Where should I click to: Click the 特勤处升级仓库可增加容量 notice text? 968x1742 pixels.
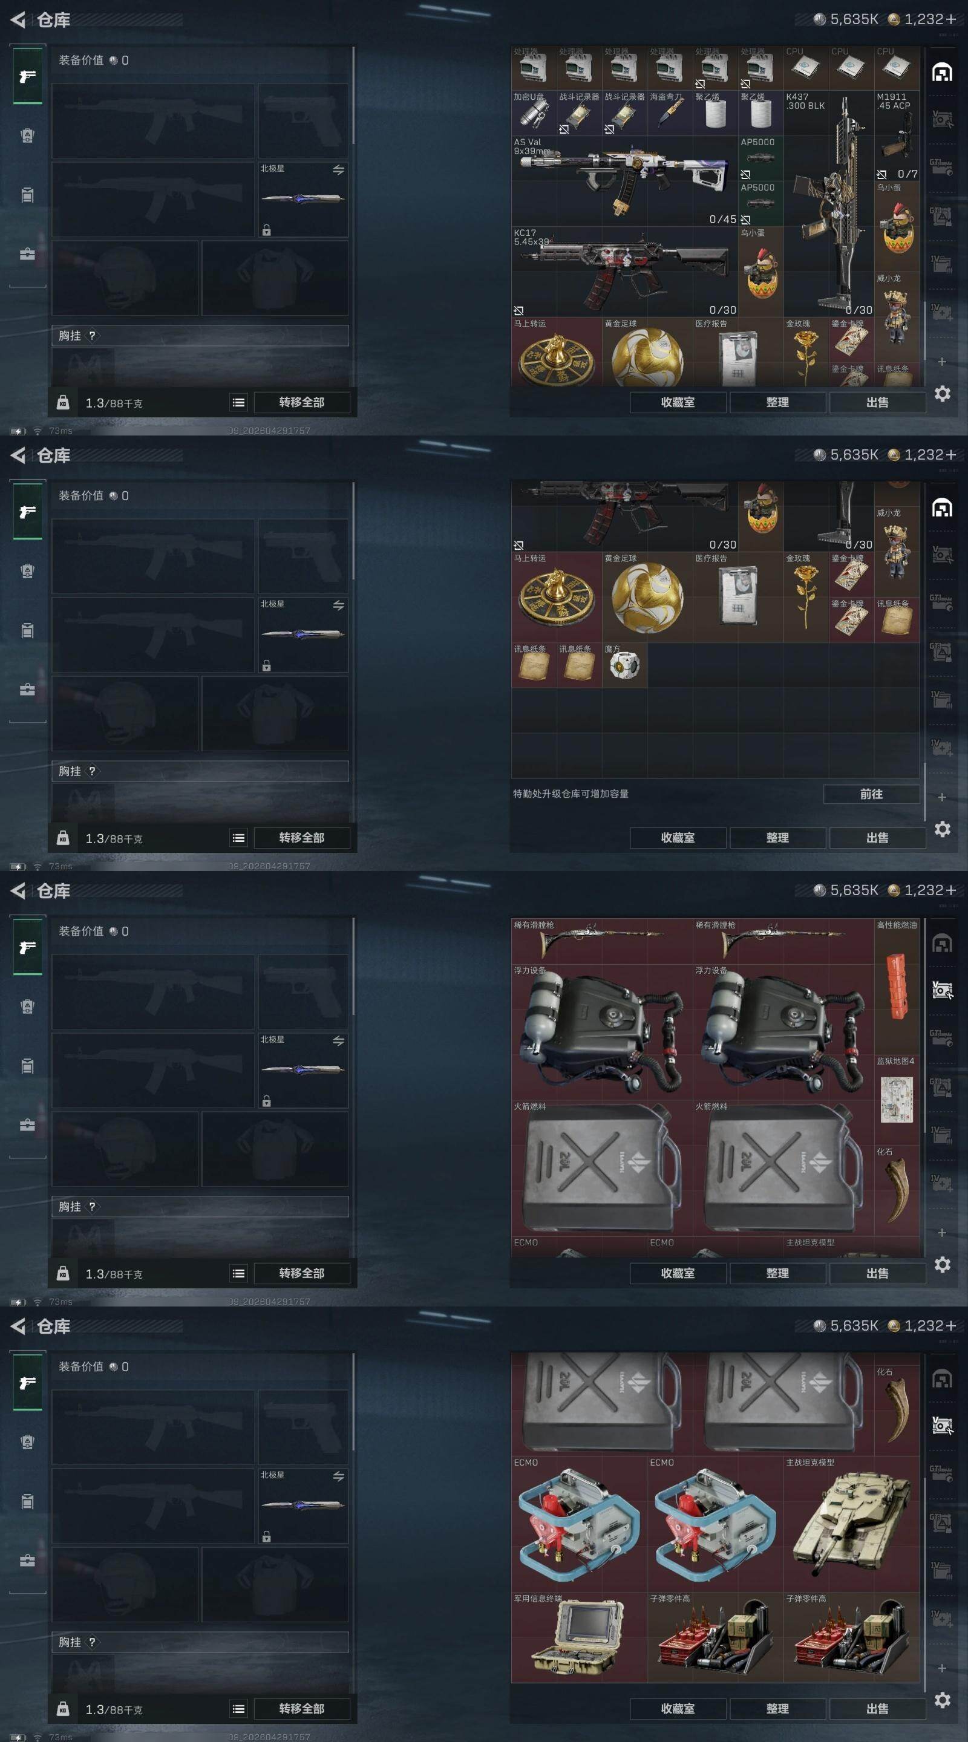point(571,794)
